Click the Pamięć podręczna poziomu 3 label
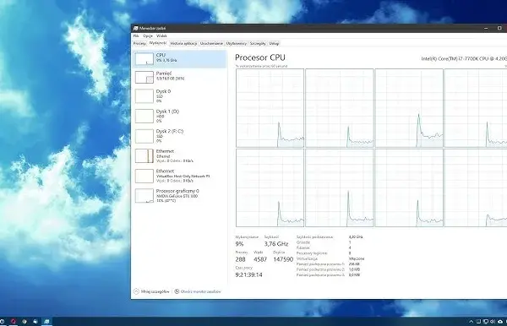The height and width of the screenshot is (326, 507). coord(320,275)
